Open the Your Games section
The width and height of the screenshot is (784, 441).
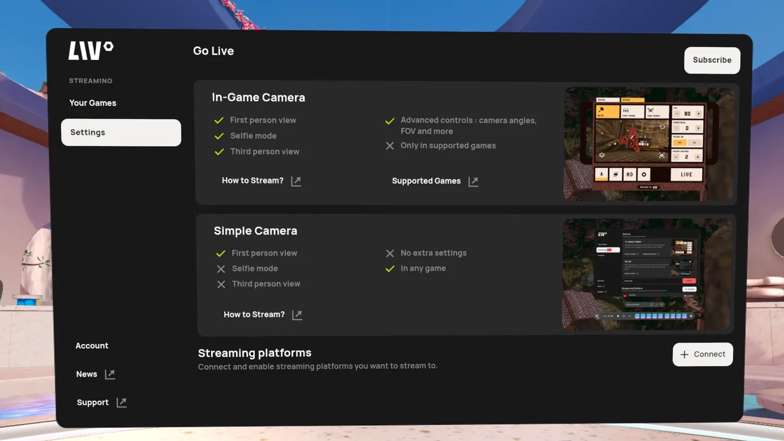click(x=93, y=103)
